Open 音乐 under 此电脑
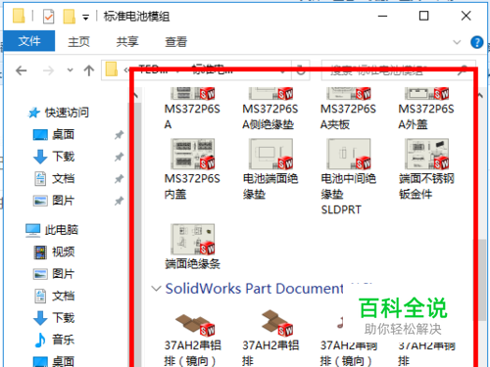Image resolution: width=490 pixels, height=367 pixels. [54, 340]
